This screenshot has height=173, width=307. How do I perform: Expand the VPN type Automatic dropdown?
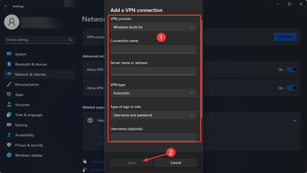click(153, 93)
